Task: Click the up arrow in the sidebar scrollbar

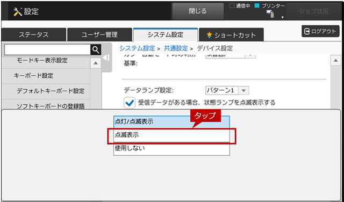Action: [96, 63]
